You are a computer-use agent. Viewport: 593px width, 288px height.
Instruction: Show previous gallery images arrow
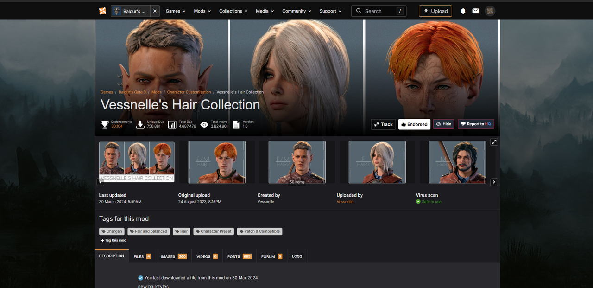(101, 182)
